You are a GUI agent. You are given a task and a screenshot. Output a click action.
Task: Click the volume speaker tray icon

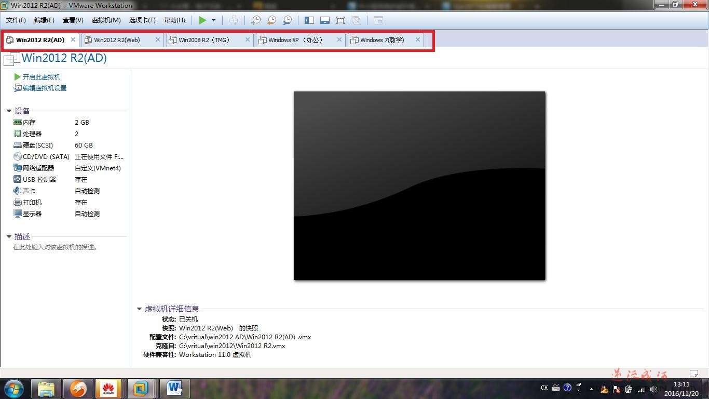(653, 389)
